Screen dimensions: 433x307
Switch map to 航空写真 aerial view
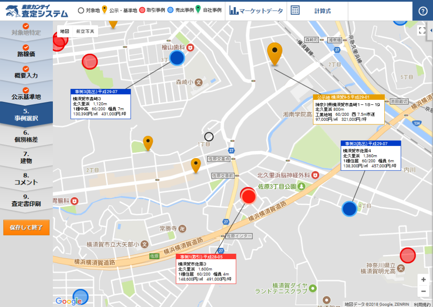[85, 31]
